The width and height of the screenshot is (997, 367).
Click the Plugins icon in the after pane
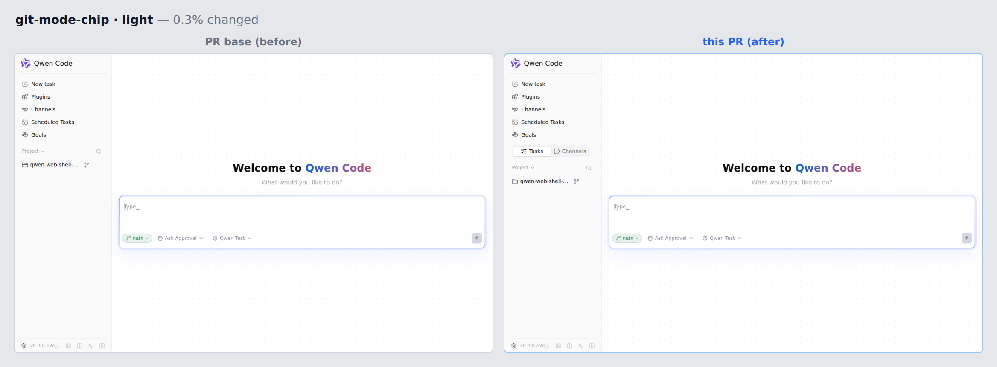pos(515,97)
